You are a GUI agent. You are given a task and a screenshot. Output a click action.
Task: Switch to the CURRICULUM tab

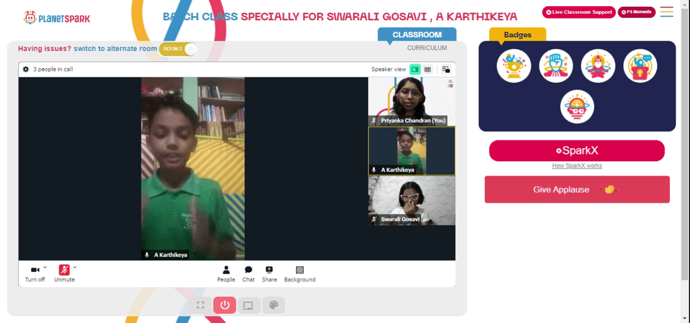click(427, 48)
